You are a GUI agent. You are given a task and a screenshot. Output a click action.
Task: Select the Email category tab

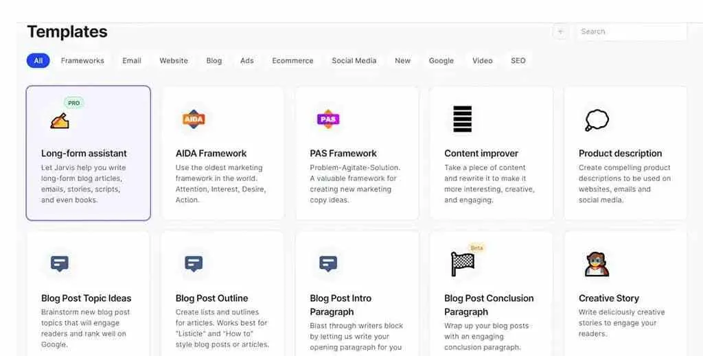click(x=132, y=60)
